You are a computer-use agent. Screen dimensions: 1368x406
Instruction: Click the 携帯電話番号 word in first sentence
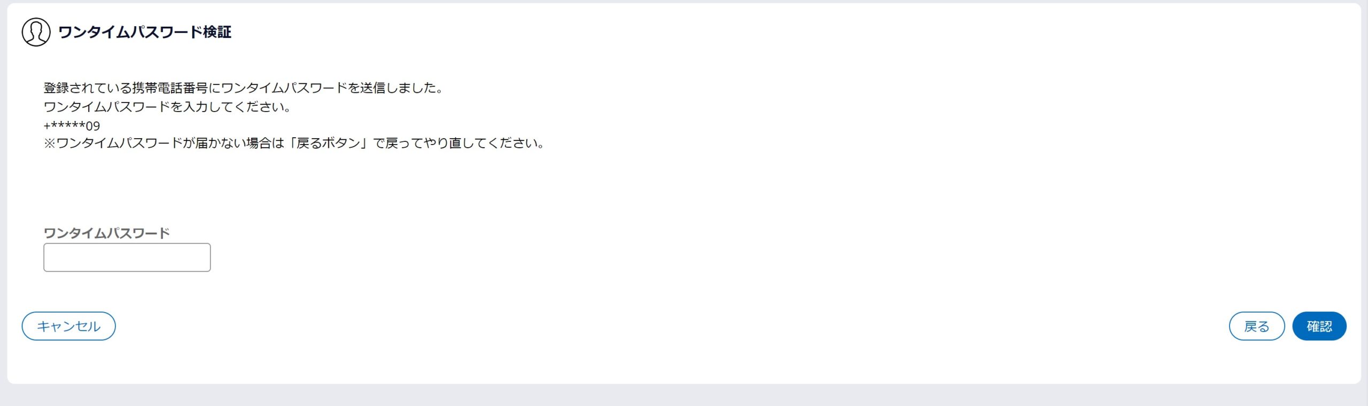click(x=170, y=88)
